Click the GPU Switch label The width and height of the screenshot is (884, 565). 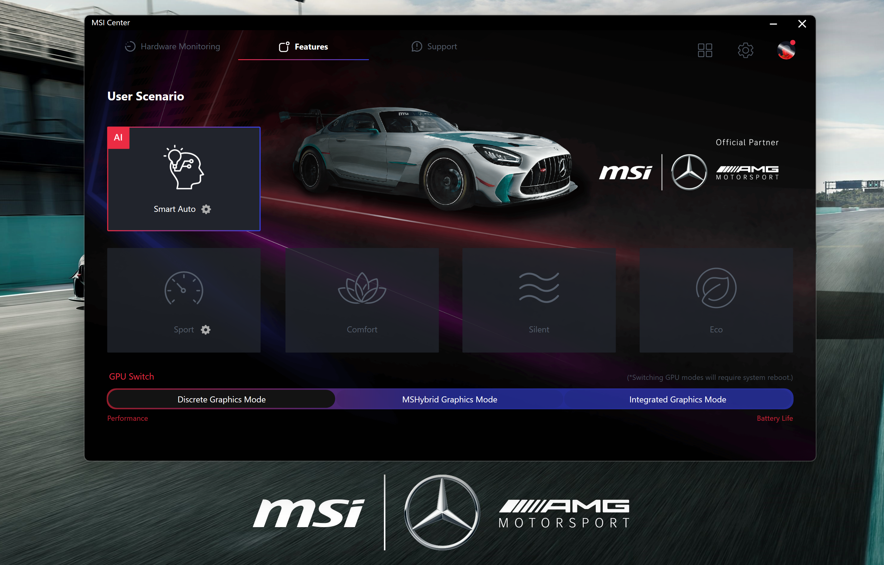[x=131, y=377]
